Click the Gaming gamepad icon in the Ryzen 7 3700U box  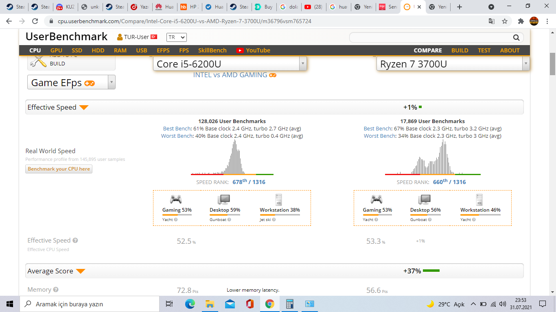[x=377, y=199]
